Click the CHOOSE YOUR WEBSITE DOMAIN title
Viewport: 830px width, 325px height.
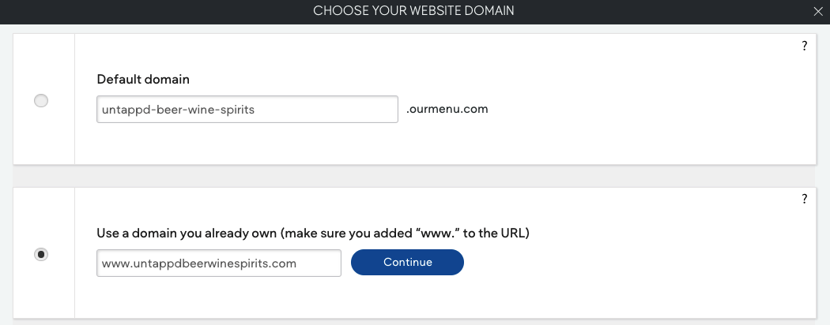pyautogui.click(x=413, y=10)
